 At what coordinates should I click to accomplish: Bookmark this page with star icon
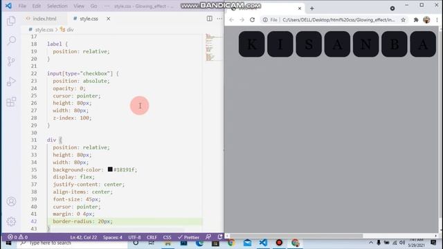403,20
